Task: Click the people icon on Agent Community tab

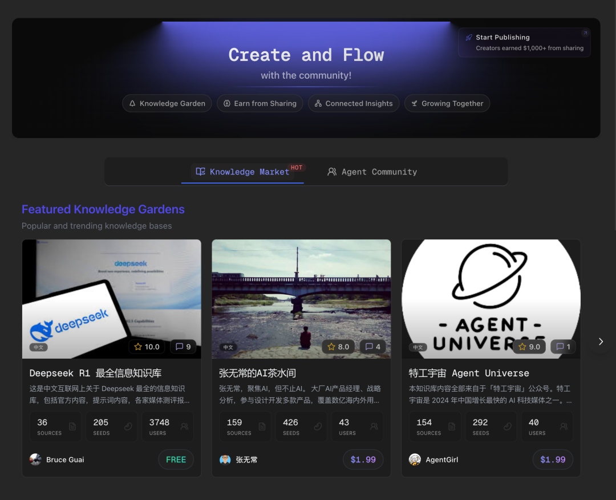Action: (332, 172)
